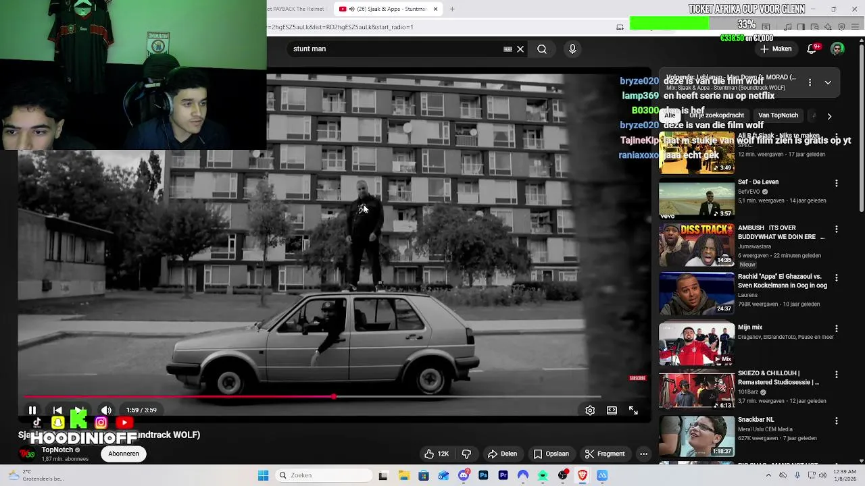Viewport: 865px width, 486px height.
Task: Open the 'Sef - De Leven' video thumbnail
Action: pyautogui.click(x=697, y=198)
